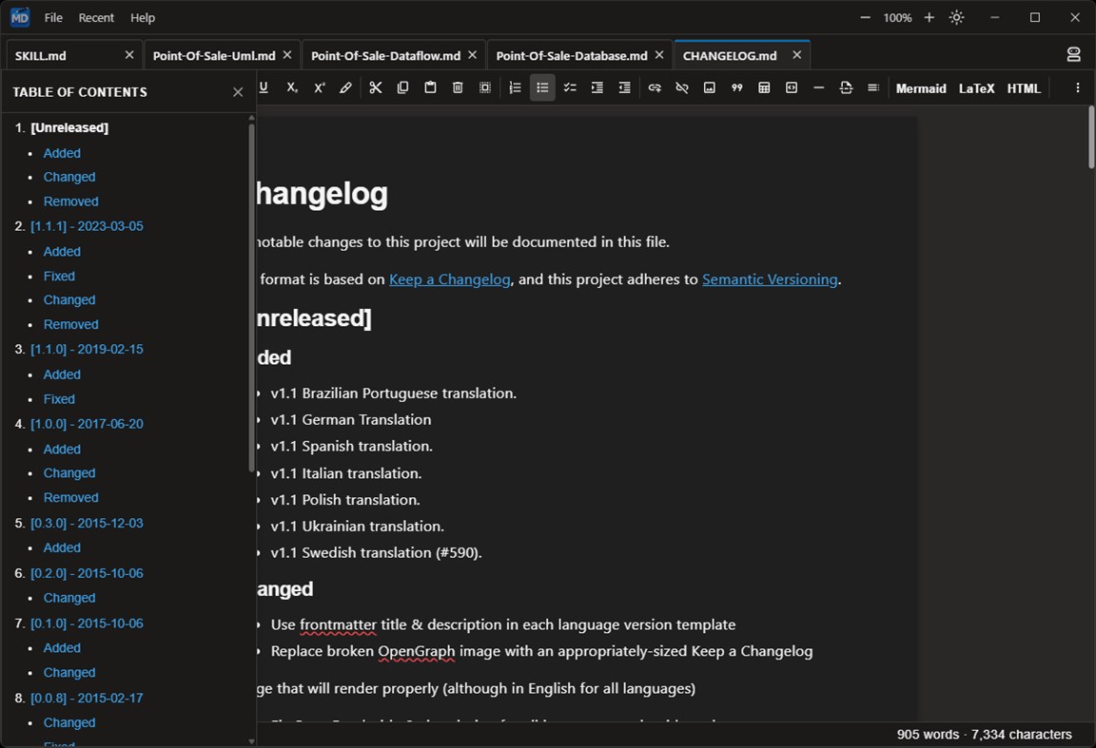The image size is (1096, 748).
Task: Reset zoom via 100% label
Action: (897, 17)
